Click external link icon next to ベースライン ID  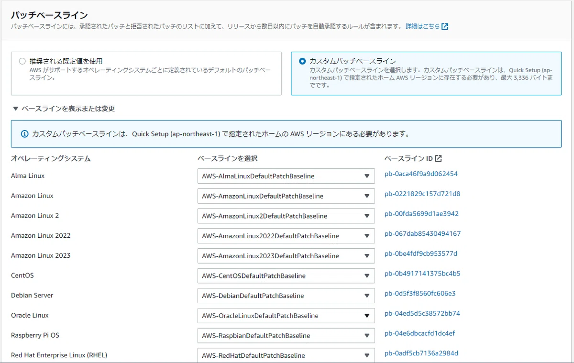[x=438, y=158]
